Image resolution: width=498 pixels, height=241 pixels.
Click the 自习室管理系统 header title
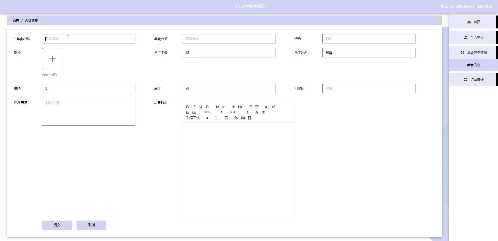pyautogui.click(x=250, y=6)
